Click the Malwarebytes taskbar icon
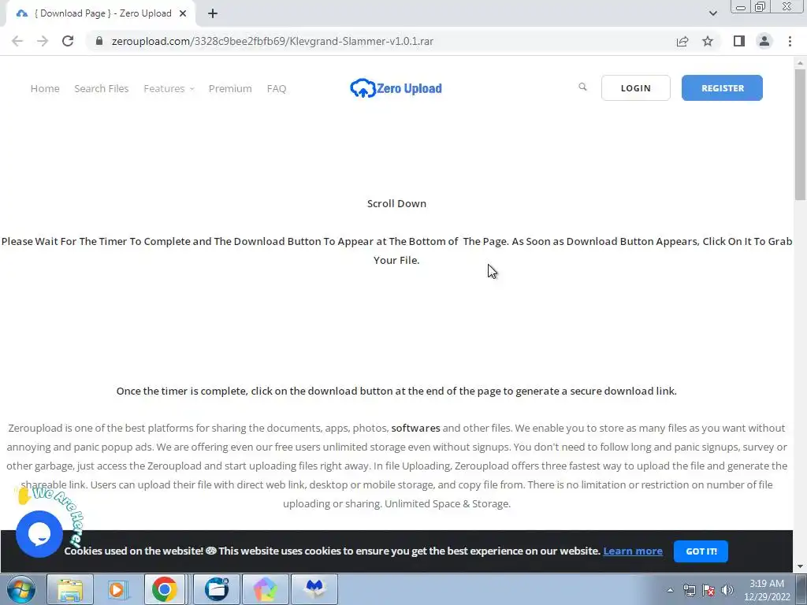The width and height of the screenshot is (807, 605). point(314,589)
